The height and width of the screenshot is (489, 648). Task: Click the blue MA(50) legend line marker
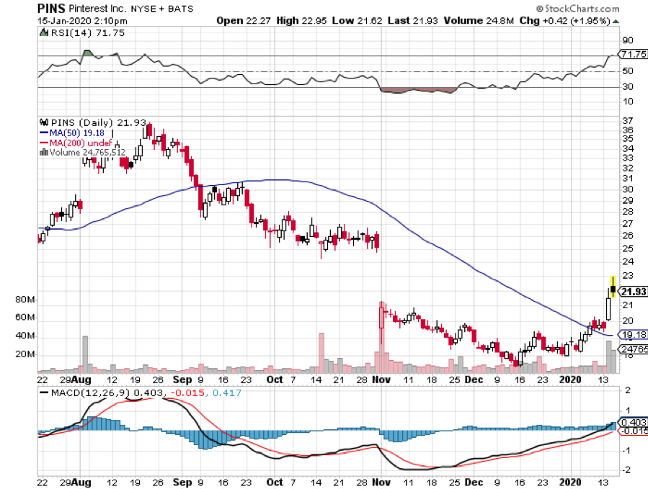pos(44,133)
